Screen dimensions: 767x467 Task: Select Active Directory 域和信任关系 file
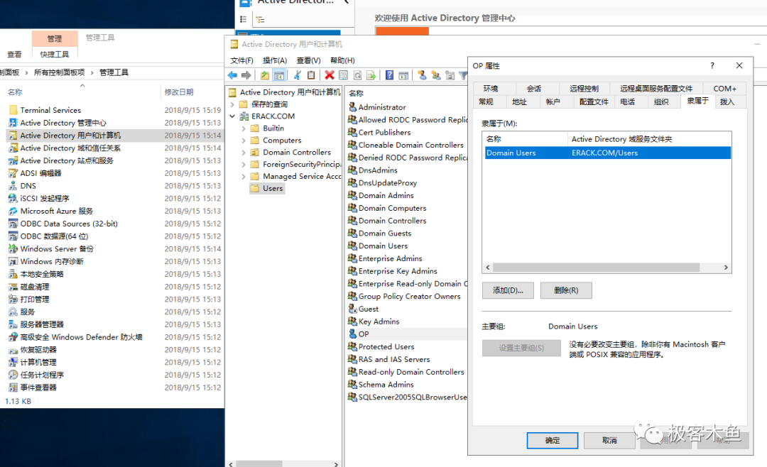coord(70,148)
